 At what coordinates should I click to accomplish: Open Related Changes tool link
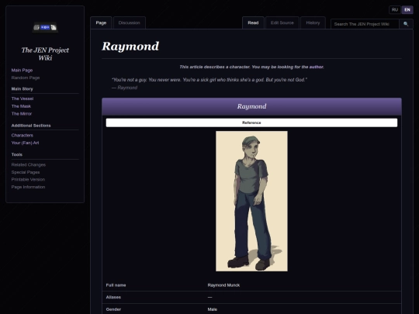[29, 164]
